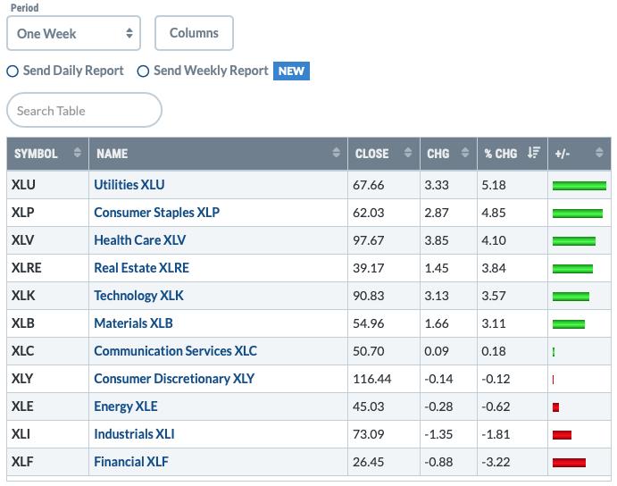The image size is (617, 486).
Task: Click the NEW badge next to Weekly Report
Action: (x=291, y=71)
